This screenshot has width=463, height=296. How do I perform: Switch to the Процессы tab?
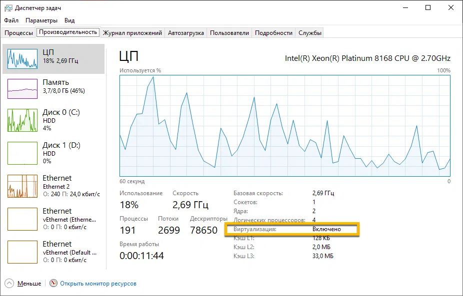pos(18,33)
